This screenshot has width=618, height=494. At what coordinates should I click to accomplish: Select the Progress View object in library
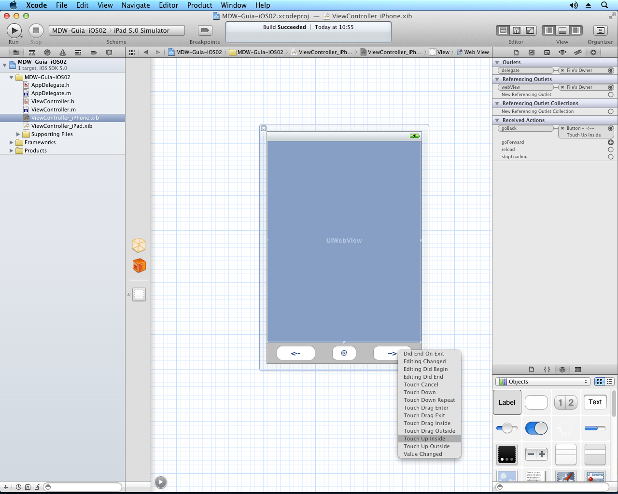(595, 428)
